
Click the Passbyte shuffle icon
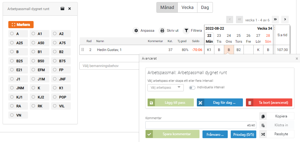coord(263,134)
